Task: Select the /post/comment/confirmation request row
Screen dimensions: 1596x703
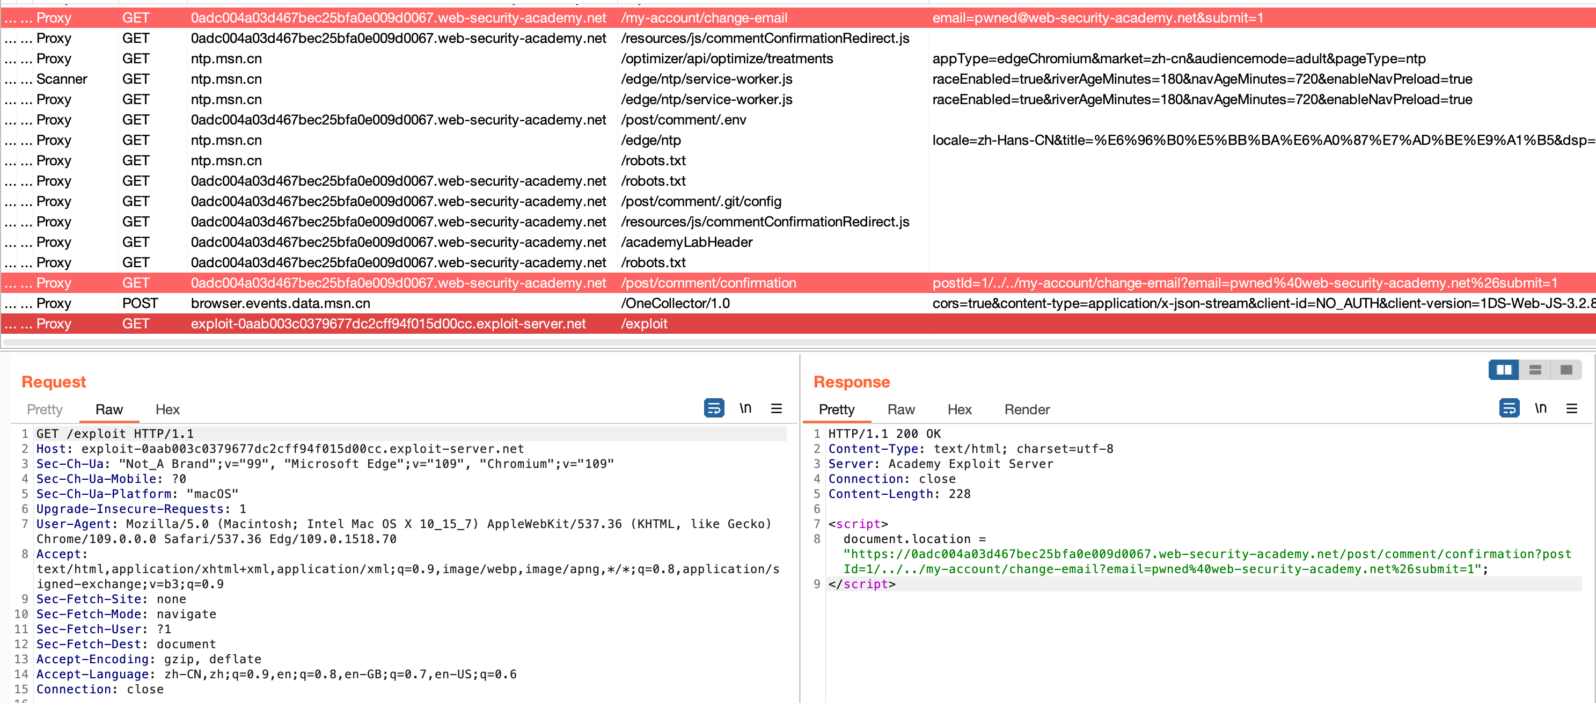Action: 708,283
